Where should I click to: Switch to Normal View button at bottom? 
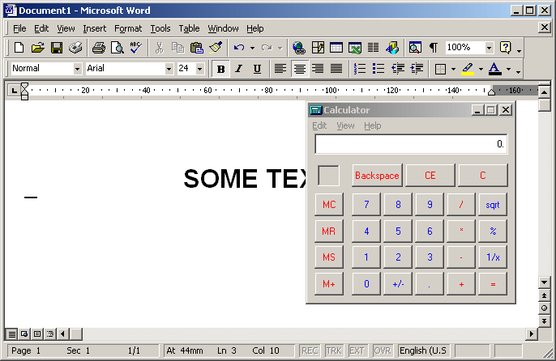11,333
